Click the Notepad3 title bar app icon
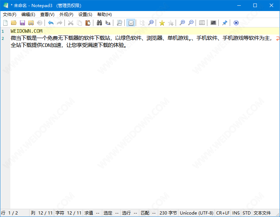 6,5
